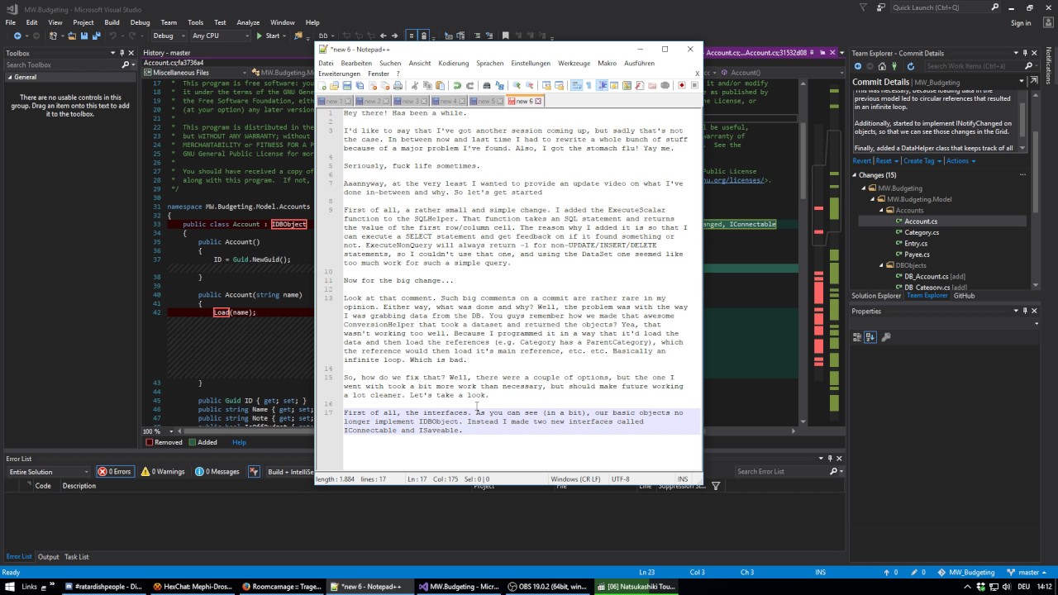Click the MW_Budgeting repository in status bar
Viewport: 1058px width, 595px height.
click(x=965, y=572)
